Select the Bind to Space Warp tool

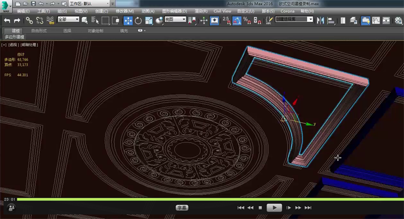(x=50, y=20)
